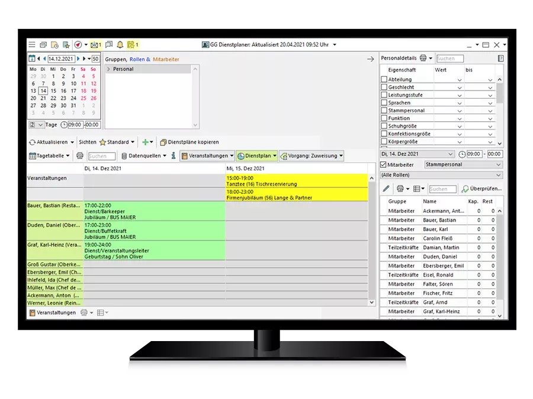Image resolution: width=533 pixels, height=399 pixels.
Task: Click the printer icon next to Personaldetails
Action: pos(422,59)
